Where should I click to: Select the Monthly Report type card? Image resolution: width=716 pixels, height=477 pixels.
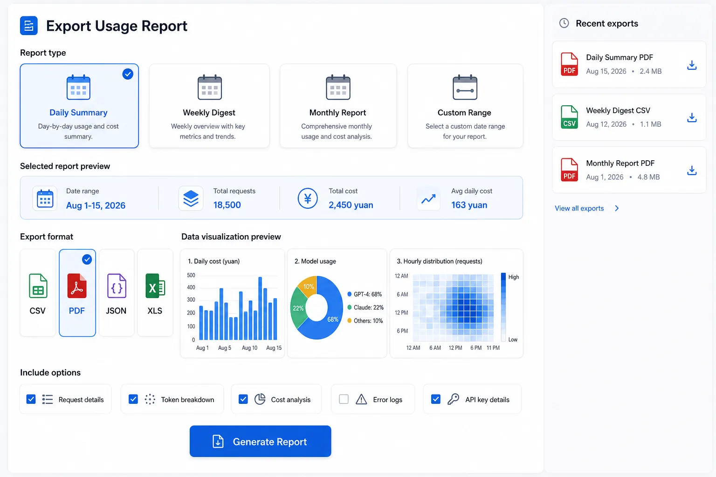pos(338,106)
